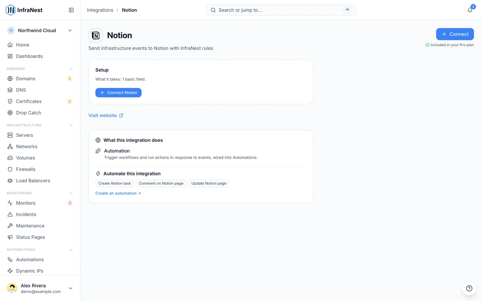Collapse the Monitoring section
Screen dimensions: 482x301
tap(71, 193)
